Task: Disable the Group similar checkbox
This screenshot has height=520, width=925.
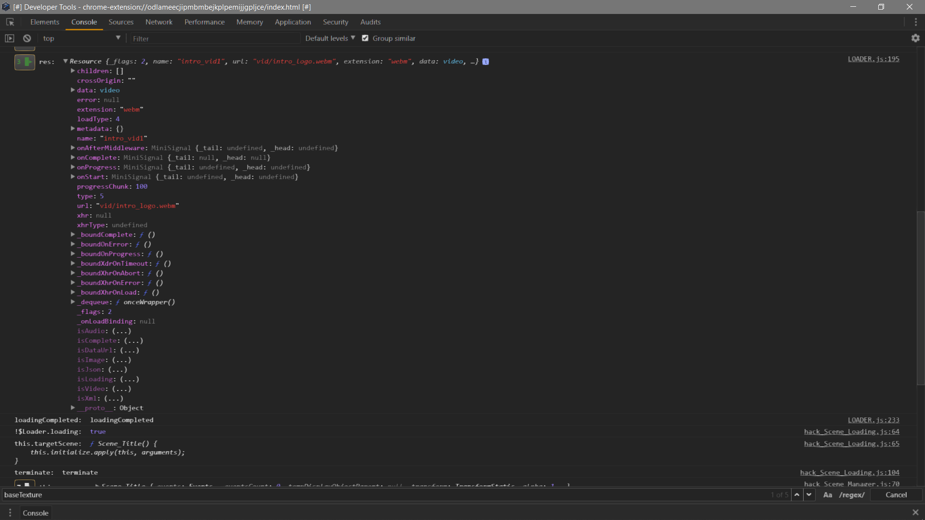Action: pyautogui.click(x=365, y=38)
